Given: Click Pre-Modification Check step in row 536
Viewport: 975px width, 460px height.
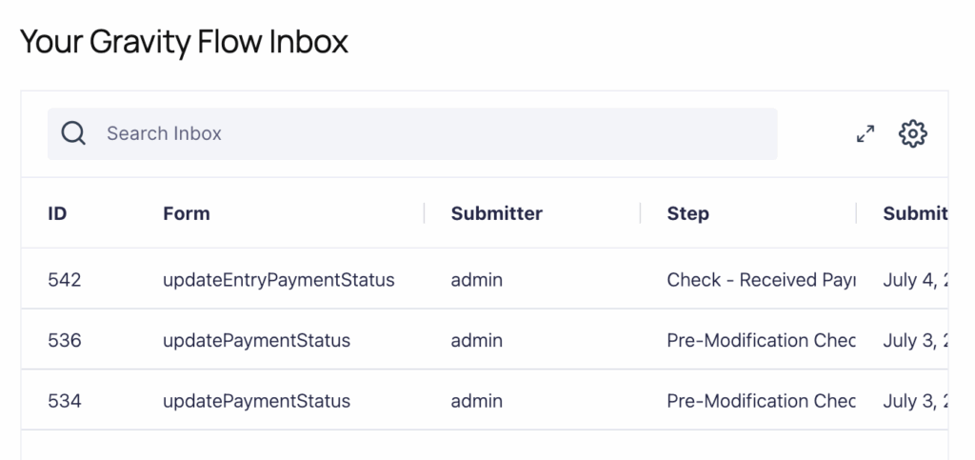Looking at the screenshot, I should click(760, 340).
